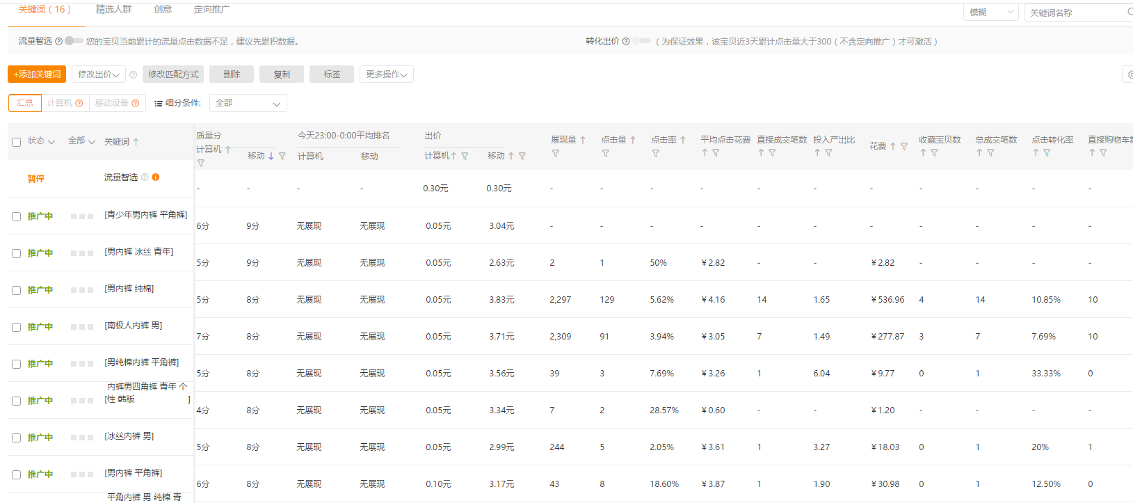1133x503 pixels.
Task: Switch to 定向推广 tab
Action: click(211, 10)
